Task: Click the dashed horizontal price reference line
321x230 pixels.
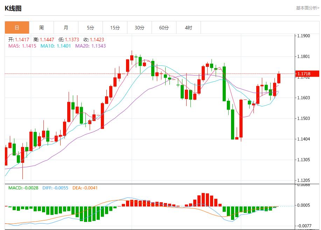Action: [x=140, y=74]
